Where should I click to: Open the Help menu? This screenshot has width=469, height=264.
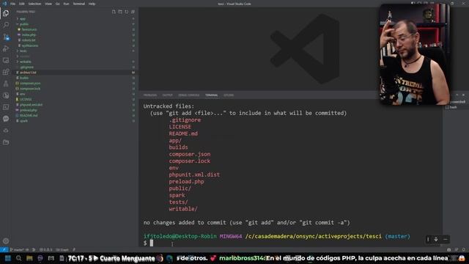(x=92, y=4)
